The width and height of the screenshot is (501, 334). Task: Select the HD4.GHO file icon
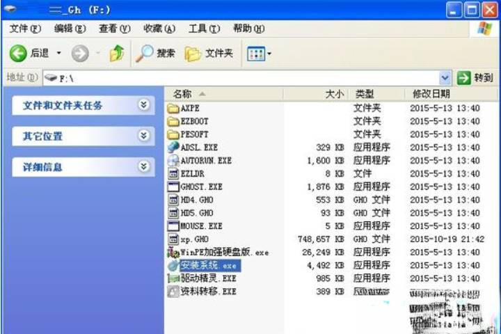173,200
